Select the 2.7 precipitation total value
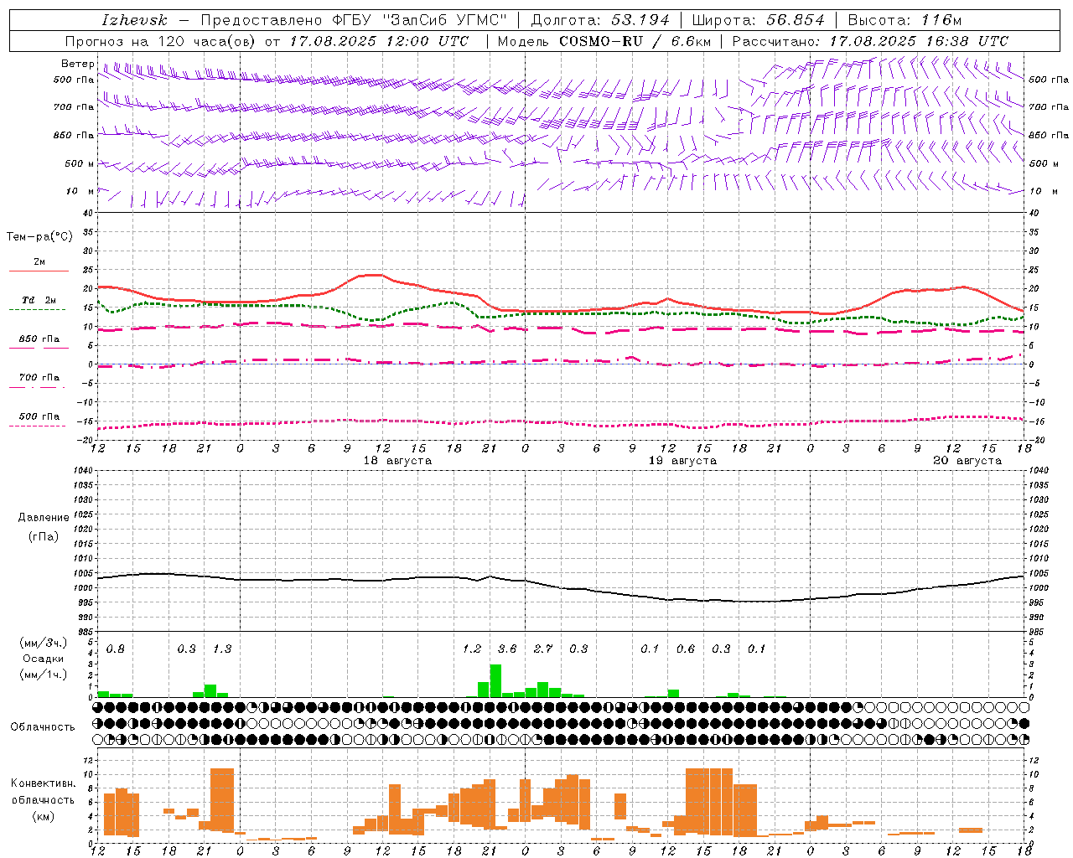This screenshot has width=1073, height=858. [543, 649]
